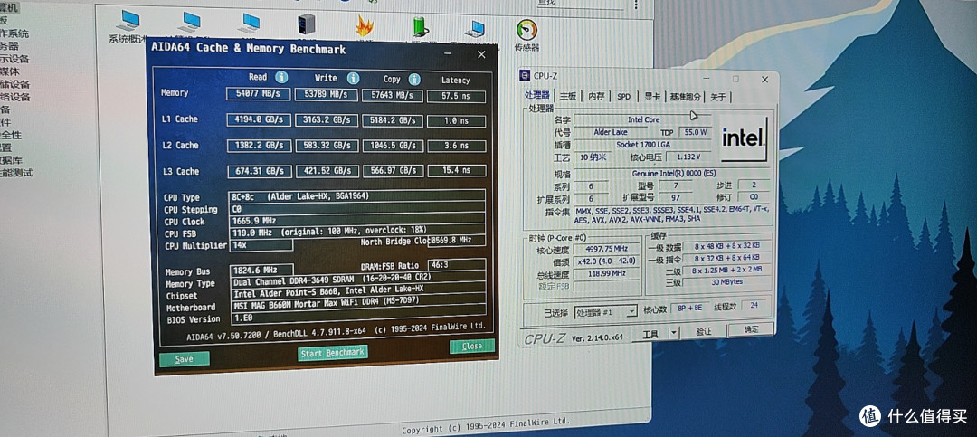Click the Memory Copy value 57643 MB/s

(393, 96)
